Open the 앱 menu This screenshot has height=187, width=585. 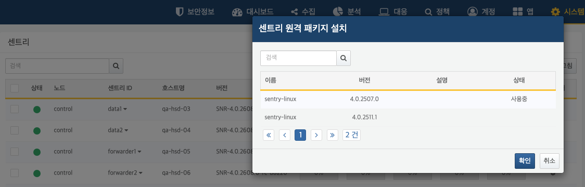(x=523, y=11)
